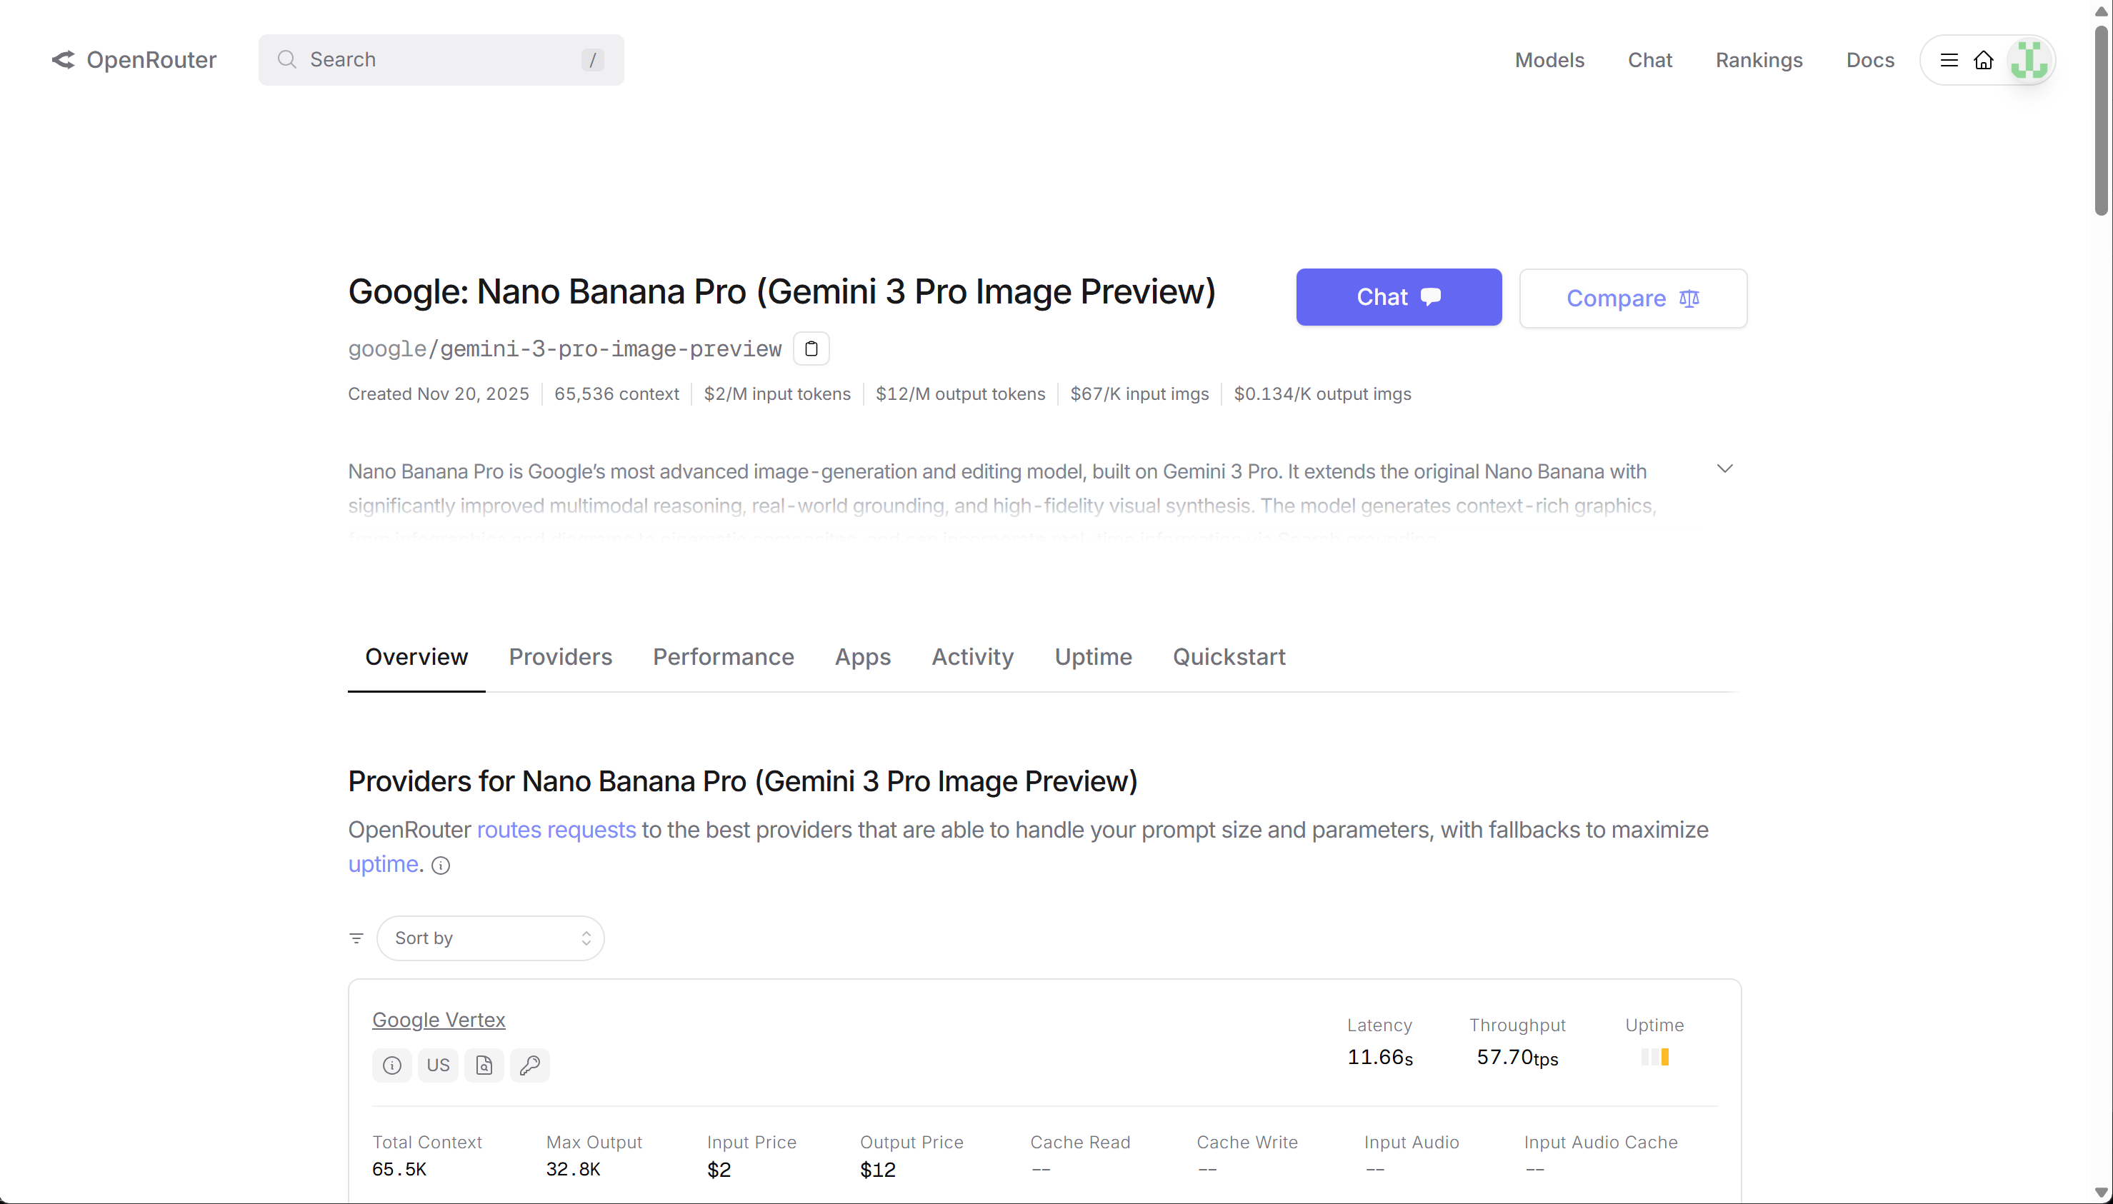Expand the model description chevron
The height and width of the screenshot is (1204, 2113).
point(1724,469)
